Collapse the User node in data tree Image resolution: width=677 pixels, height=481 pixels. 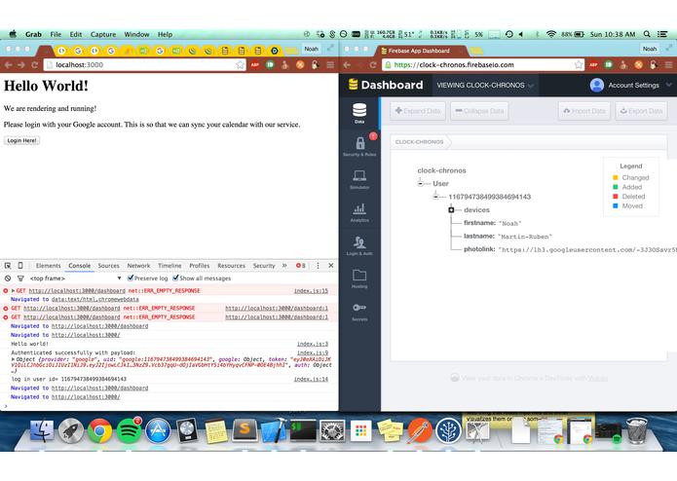[x=420, y=183]
